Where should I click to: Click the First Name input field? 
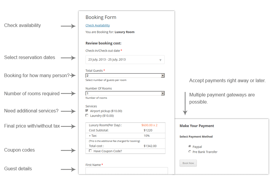tap(126, 171)
